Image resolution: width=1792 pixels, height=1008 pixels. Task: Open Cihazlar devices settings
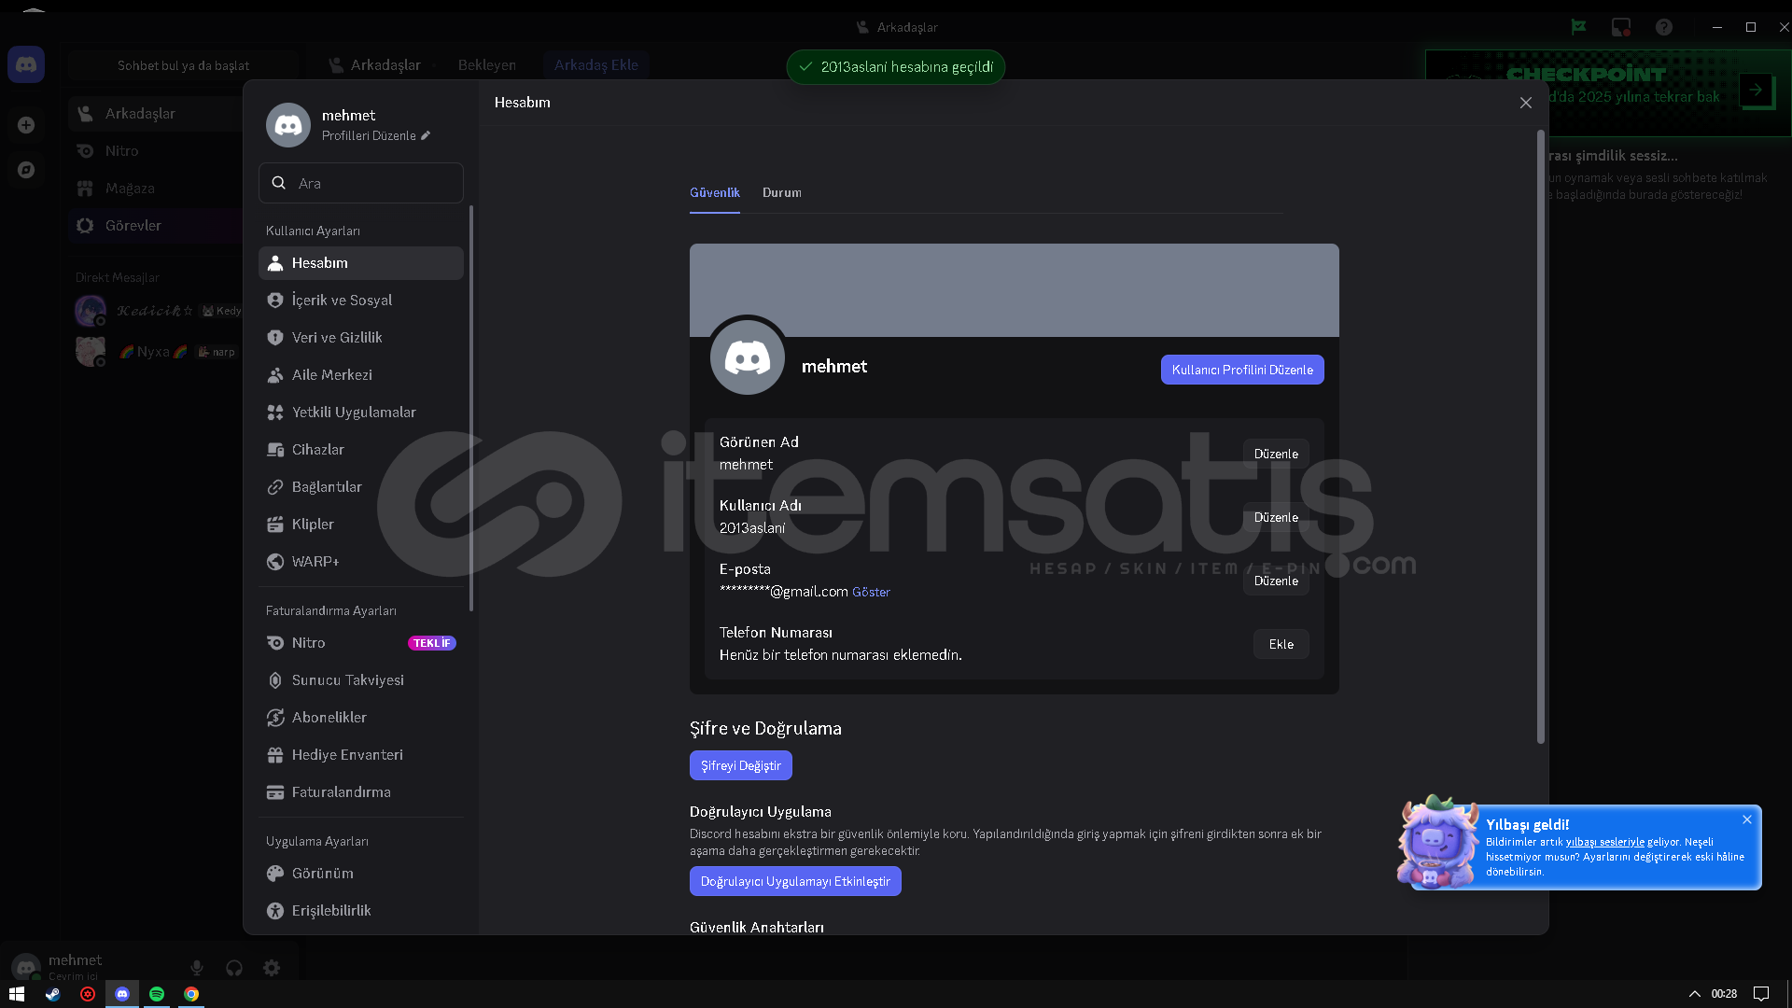[317, 450]
